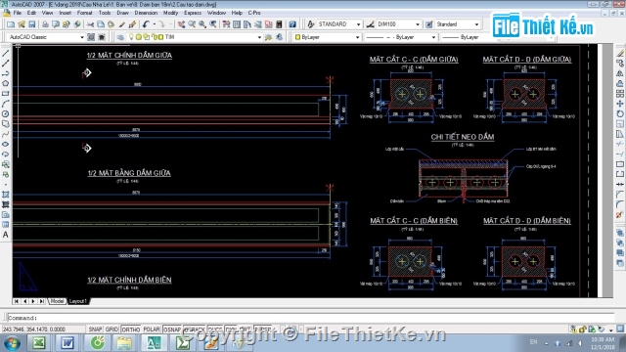This screenshot has width=626, height=352.
Task: Click the GRID status button
Action: click(112, 330)
